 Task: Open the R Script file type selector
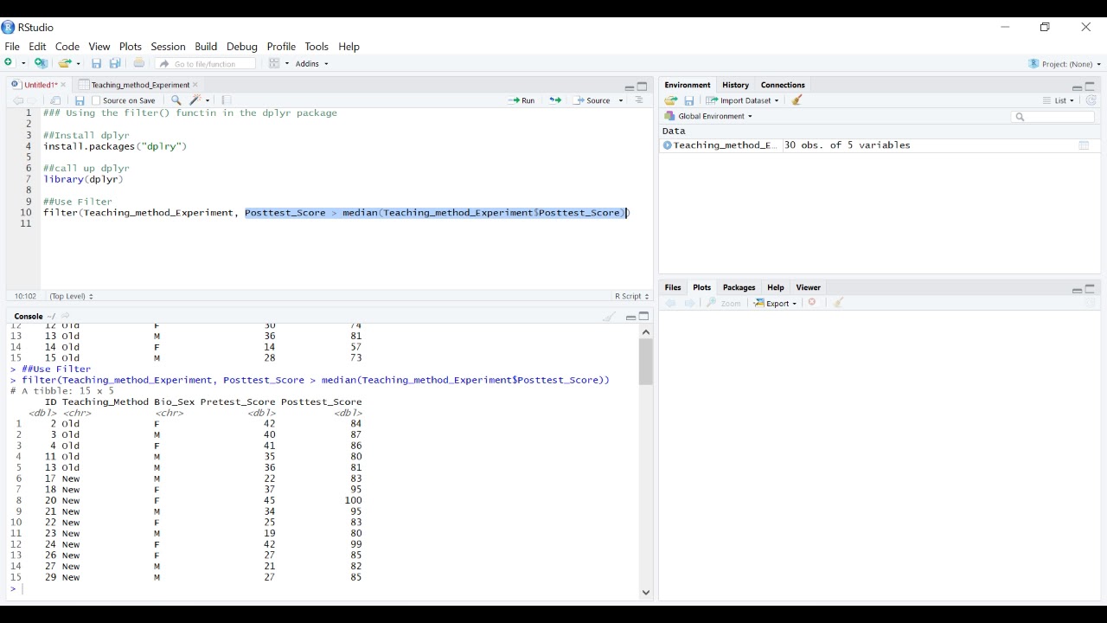point(631,296)
